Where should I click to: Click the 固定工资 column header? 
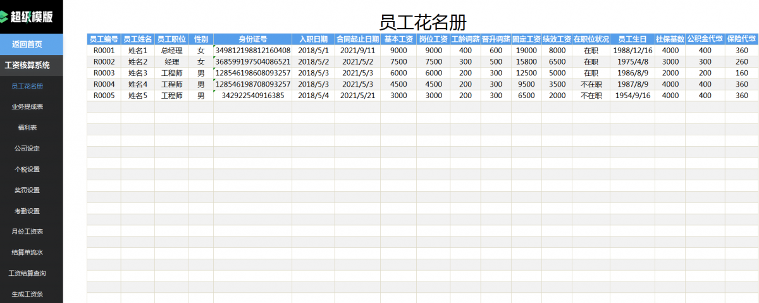(x=526, y=39)
